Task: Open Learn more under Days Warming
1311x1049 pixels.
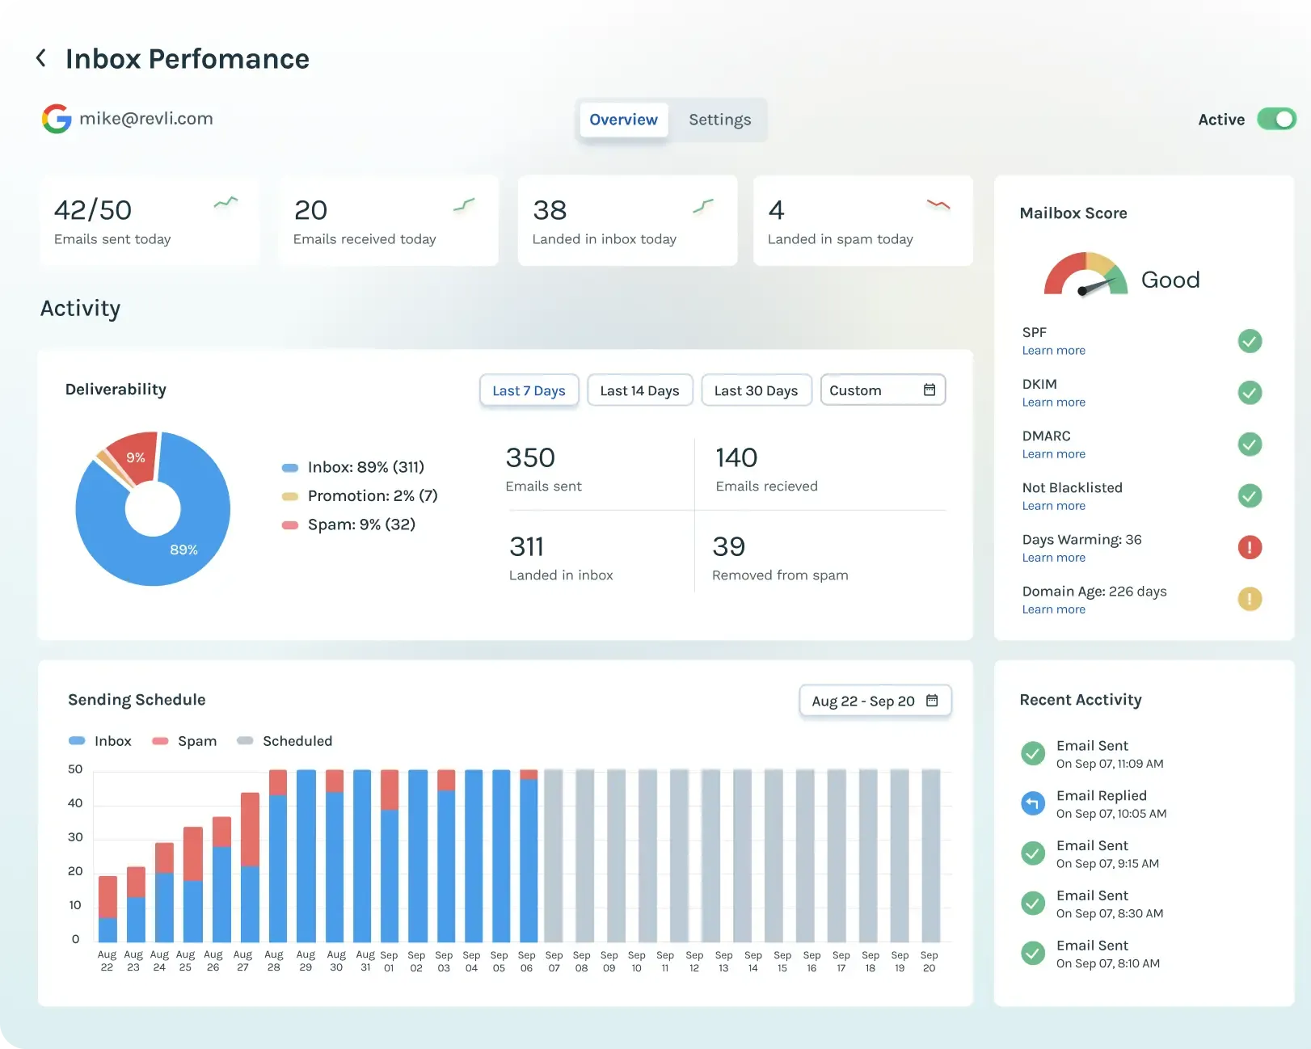Action: coord(1053,558)
